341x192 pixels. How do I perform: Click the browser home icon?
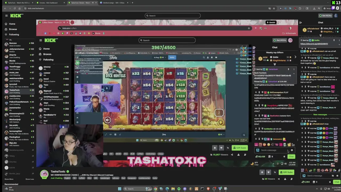(20, 9)
